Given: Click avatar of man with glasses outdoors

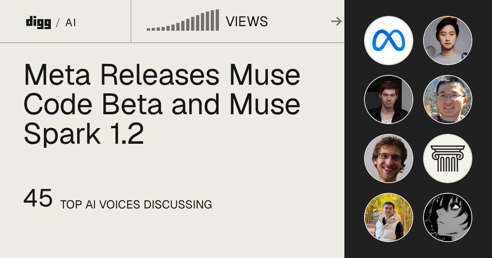Looking at the screenshot, I should tap(448, 100).
